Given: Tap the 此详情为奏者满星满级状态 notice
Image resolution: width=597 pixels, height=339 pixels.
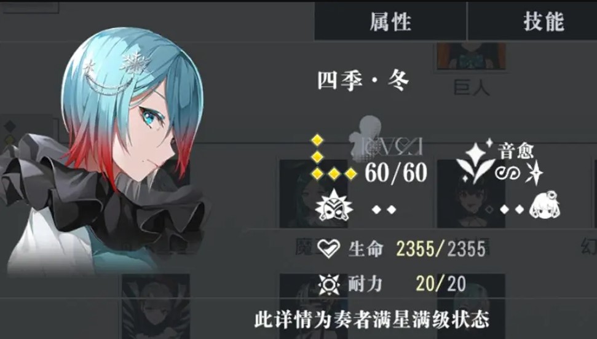Looking at the screenshot, I should point(371,319).
